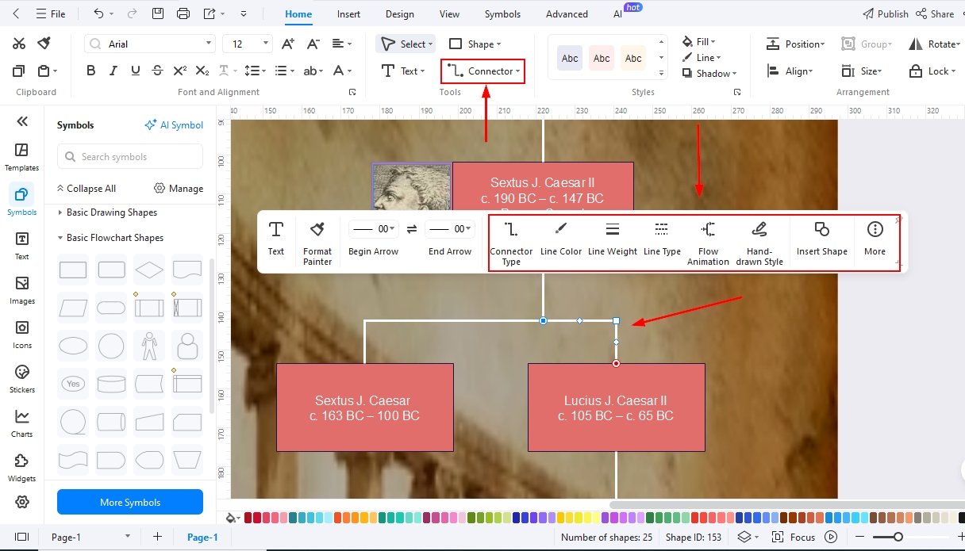This screenshot has width=965, height=551.
Task: Select the Connector tool
Action: tap(482, 71)
